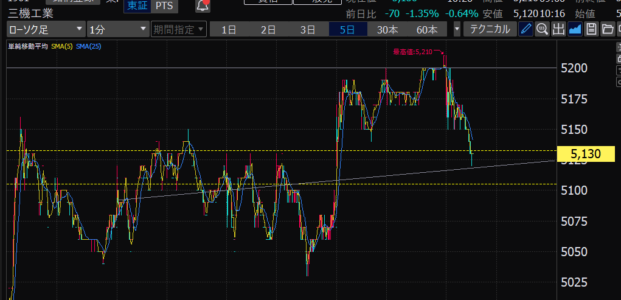Click the 三機工業 stock name
Image resolution: width=621 pixels, height=300 pixels.
pyautogui.click(x=31, y=14)
